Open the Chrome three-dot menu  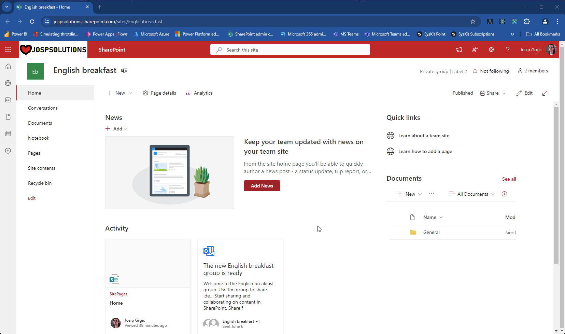click(x=557, y=22)
